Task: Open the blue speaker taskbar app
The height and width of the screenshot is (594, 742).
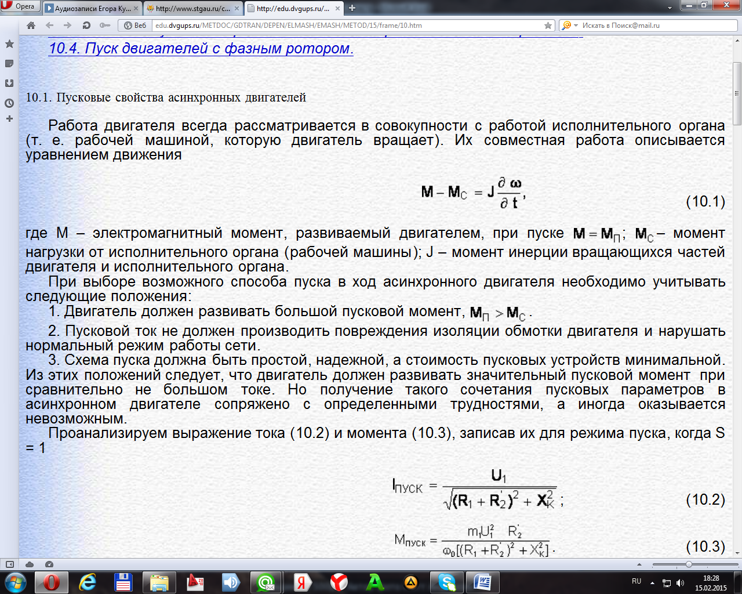Action: pyautogui.click(x=231, y=582)
